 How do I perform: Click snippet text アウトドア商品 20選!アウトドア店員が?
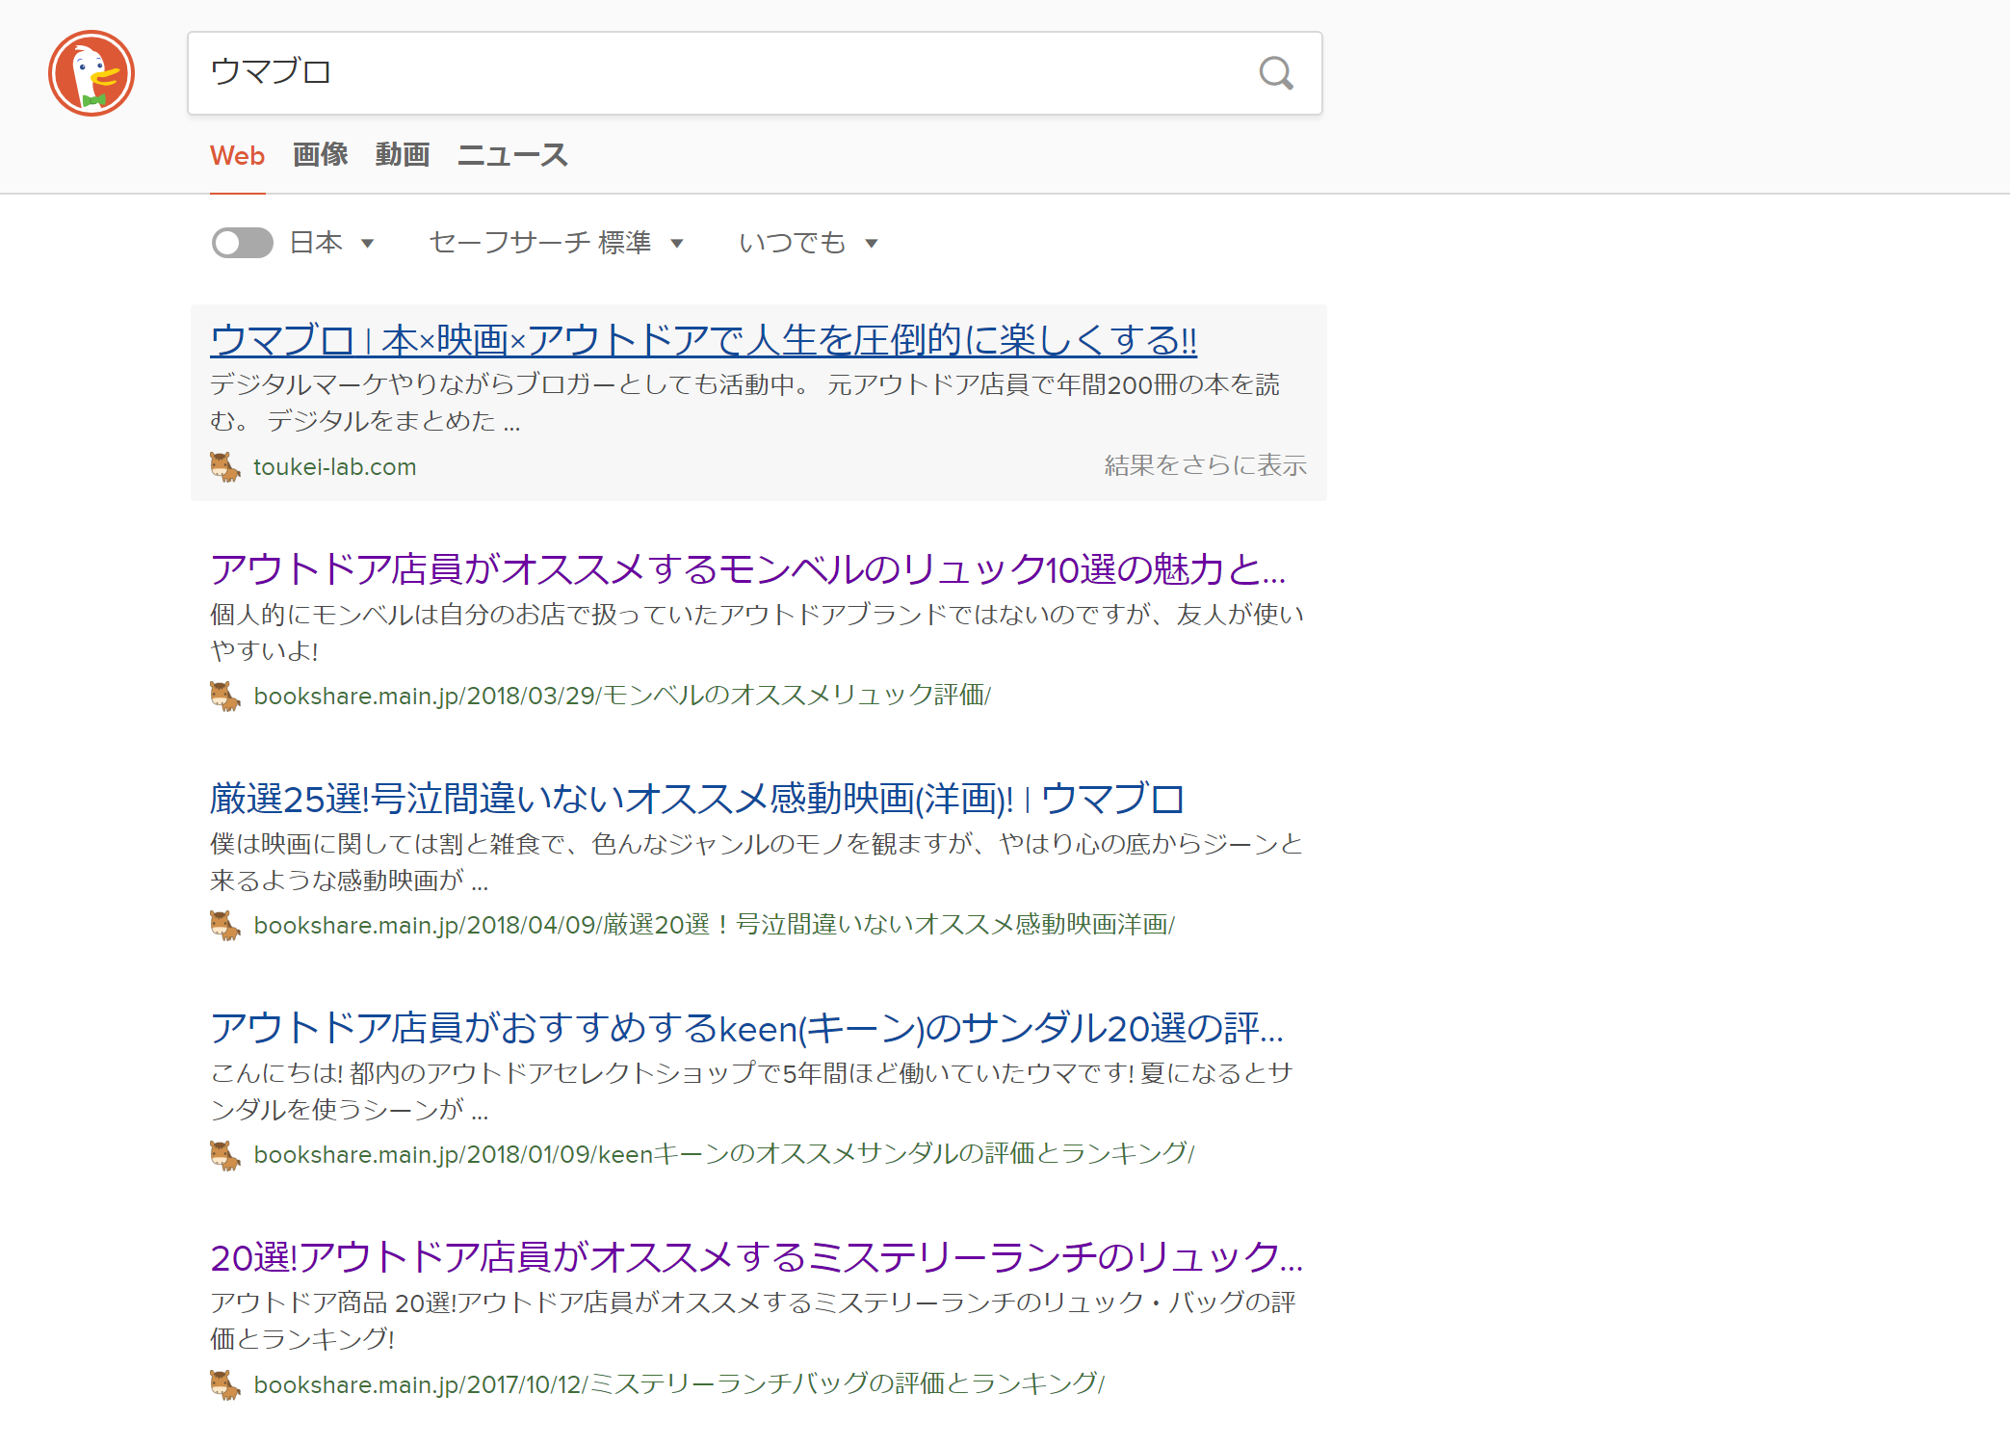[x=753, y=1320]
